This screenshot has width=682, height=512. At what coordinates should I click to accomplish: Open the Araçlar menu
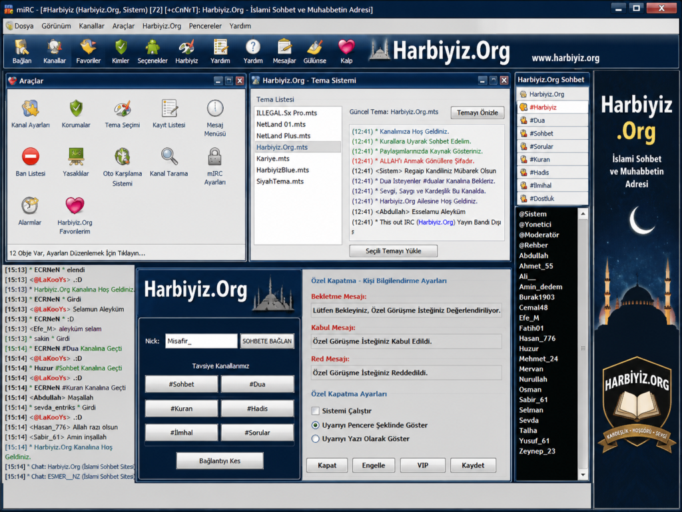pos(123,26)
